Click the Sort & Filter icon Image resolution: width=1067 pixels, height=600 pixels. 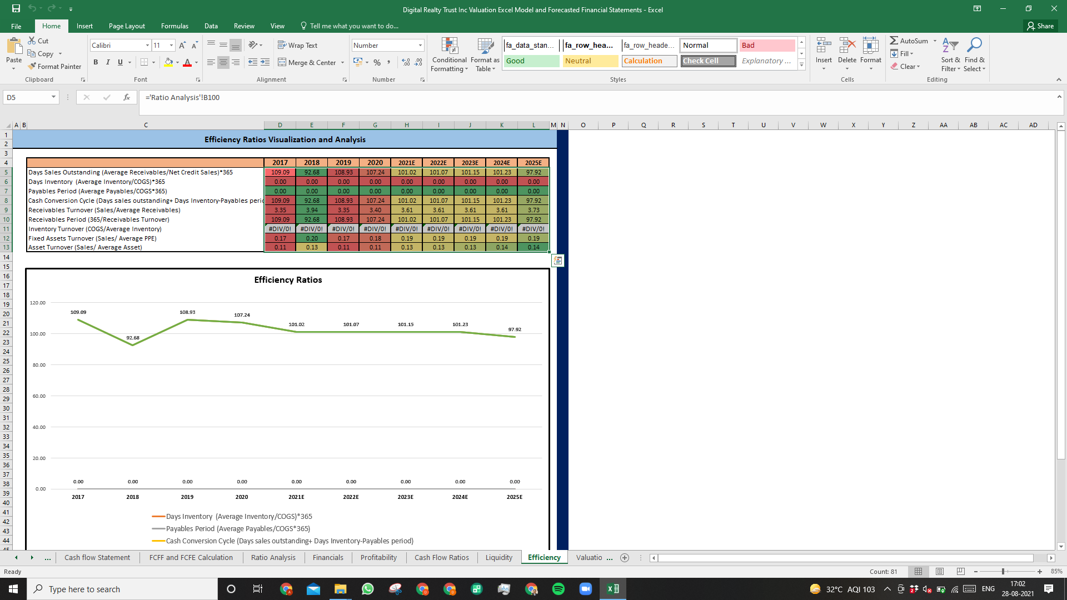pyautogui.click(x=950, y=46)
